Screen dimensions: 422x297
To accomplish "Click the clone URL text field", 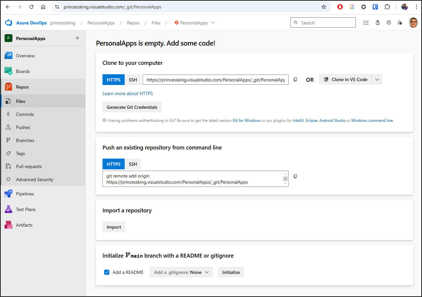I will pyautogui.click(x=215, y=79).
